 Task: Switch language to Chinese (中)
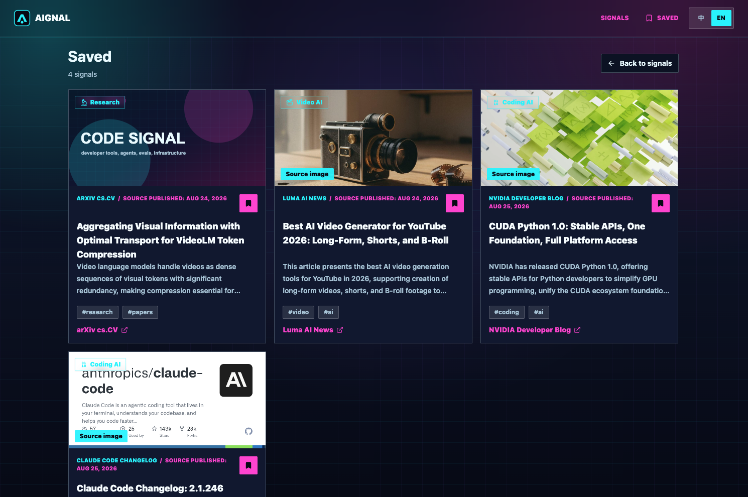(x=701, y=18)
